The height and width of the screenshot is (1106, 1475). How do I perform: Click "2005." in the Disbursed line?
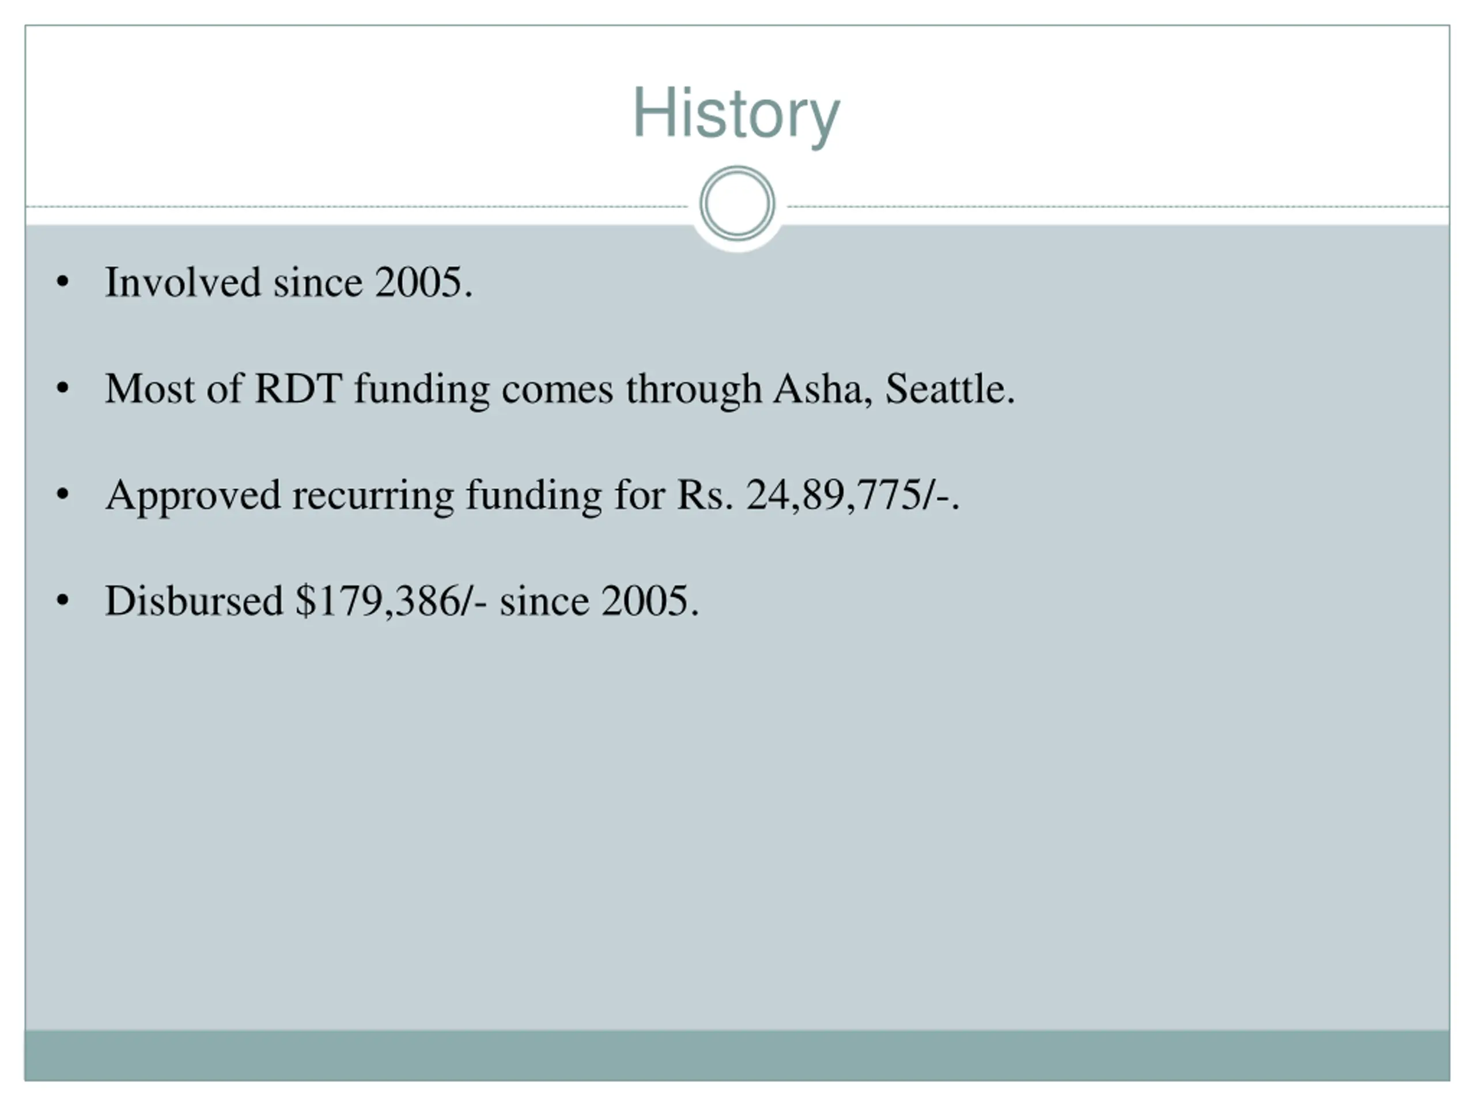650,601
